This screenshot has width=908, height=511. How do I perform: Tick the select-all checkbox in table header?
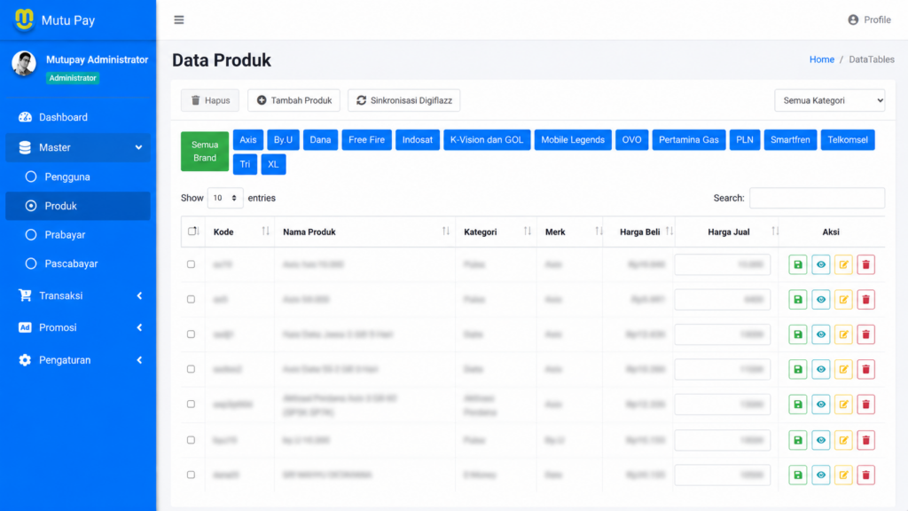point(192,232)
